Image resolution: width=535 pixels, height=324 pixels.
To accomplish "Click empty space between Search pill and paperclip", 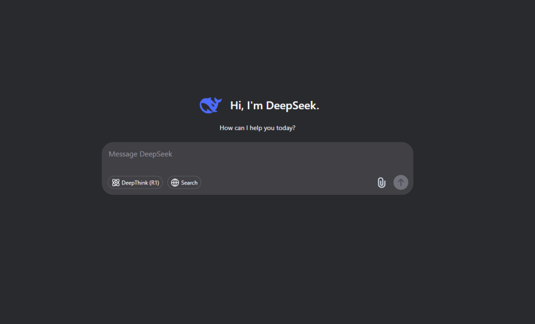I will (288, 183).
